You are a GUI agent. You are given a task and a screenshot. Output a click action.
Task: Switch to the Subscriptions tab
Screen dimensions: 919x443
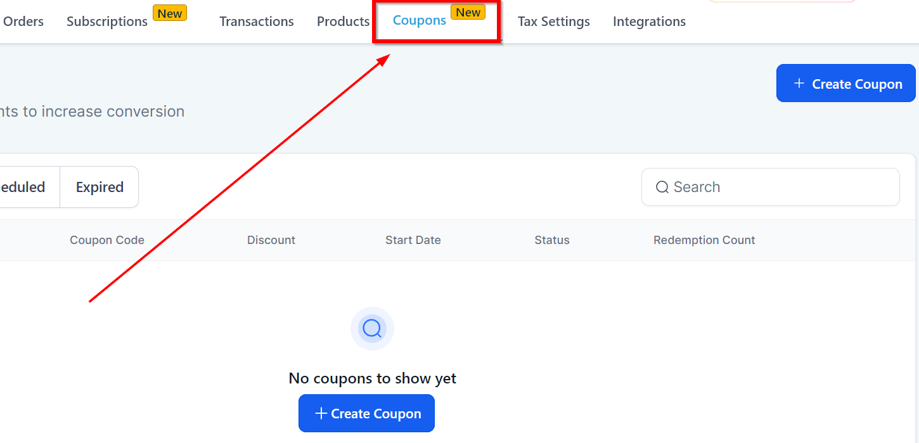point(107,22)
